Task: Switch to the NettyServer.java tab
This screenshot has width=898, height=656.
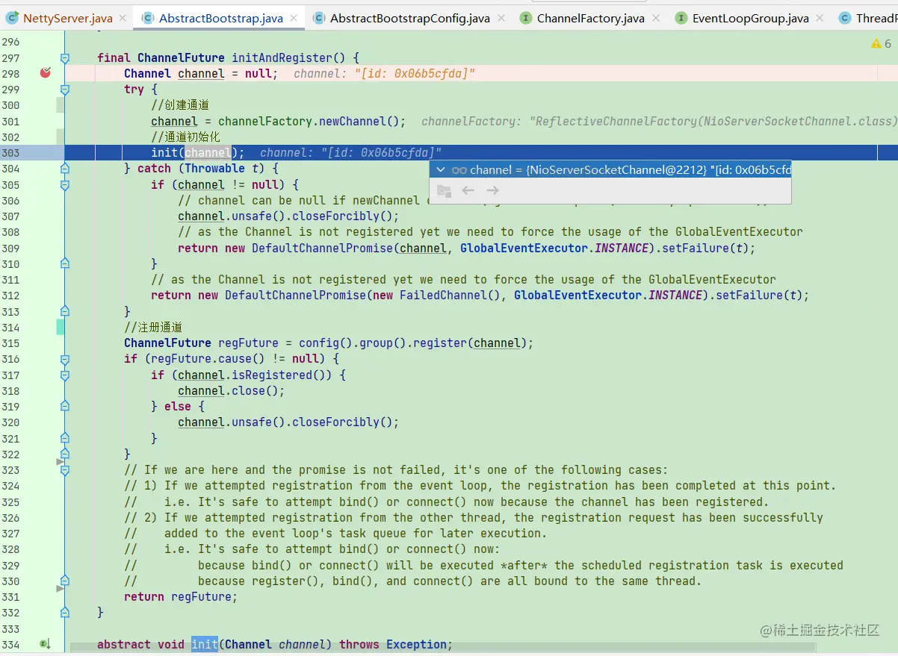Action: tap(67, 18)
